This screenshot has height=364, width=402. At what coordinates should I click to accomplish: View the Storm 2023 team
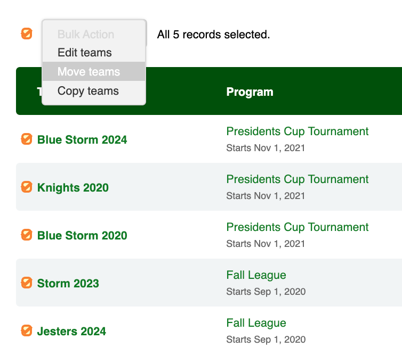68,283
